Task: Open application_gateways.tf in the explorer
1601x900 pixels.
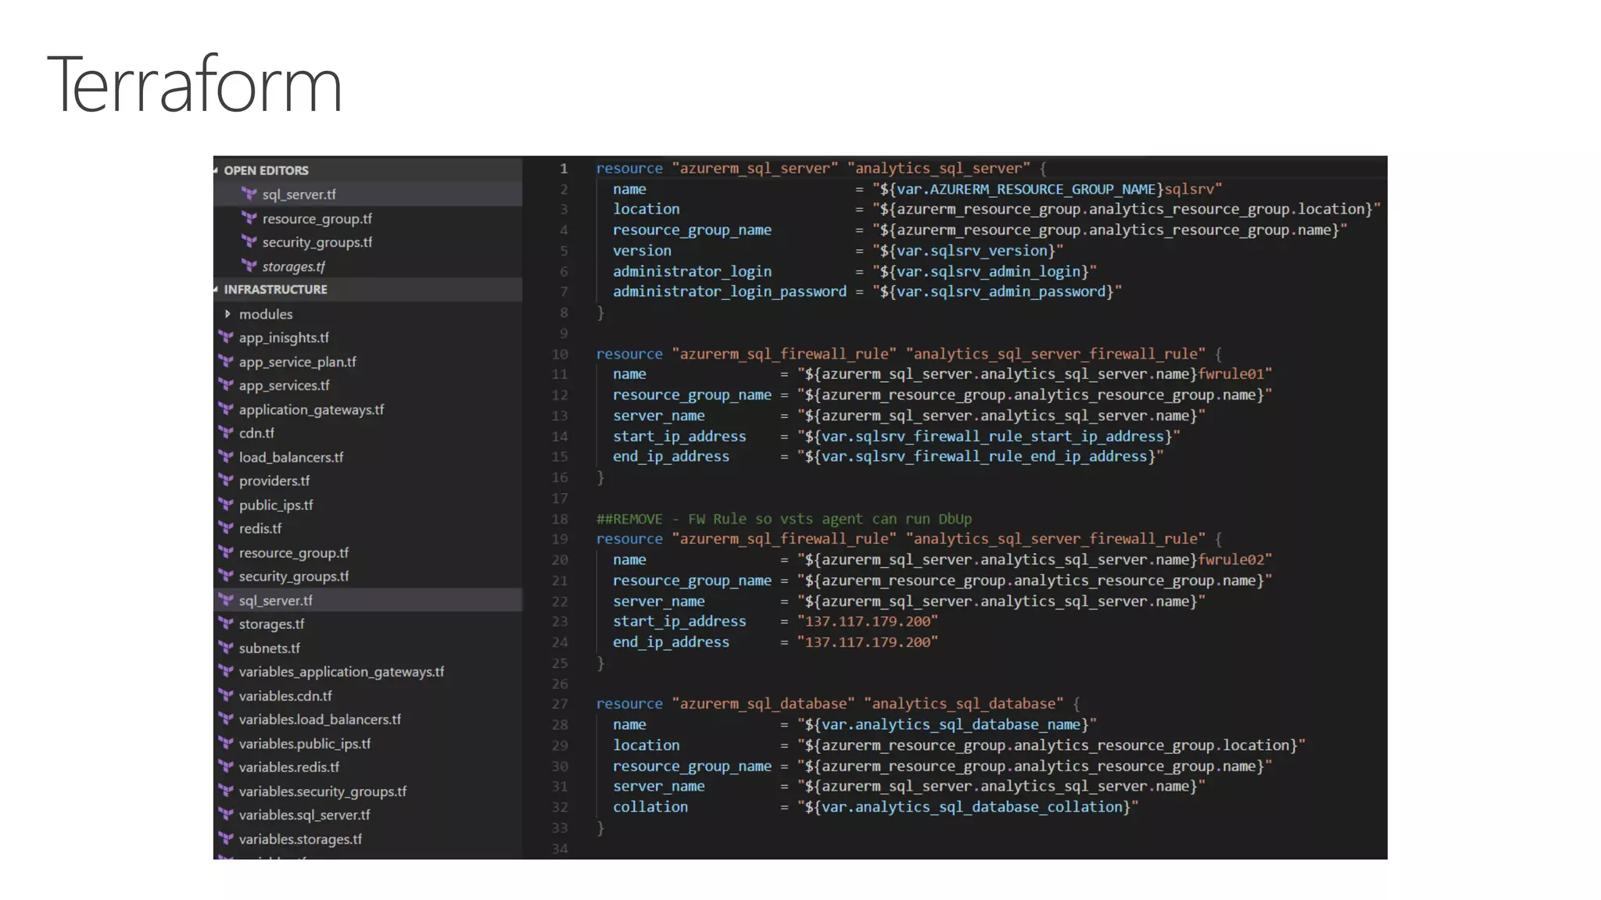Action: pos(311,409)
